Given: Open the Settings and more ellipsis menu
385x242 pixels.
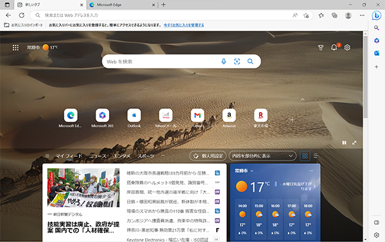Looking at the screenshot, I should [362, 15].
